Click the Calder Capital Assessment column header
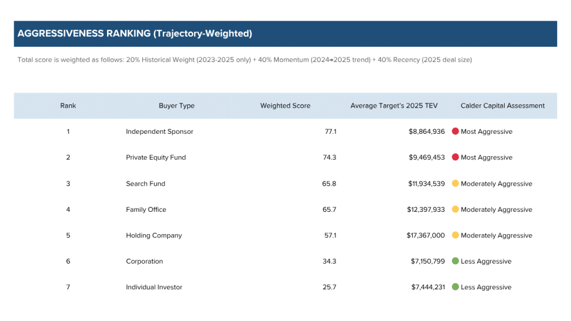 coord(502,106)
